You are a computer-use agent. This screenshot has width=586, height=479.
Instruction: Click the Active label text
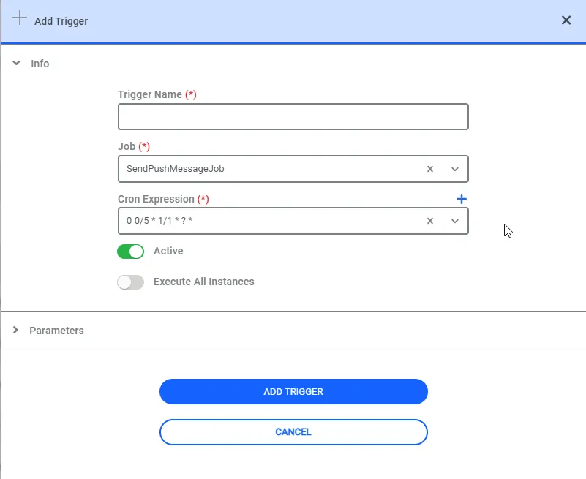point(168,251)
